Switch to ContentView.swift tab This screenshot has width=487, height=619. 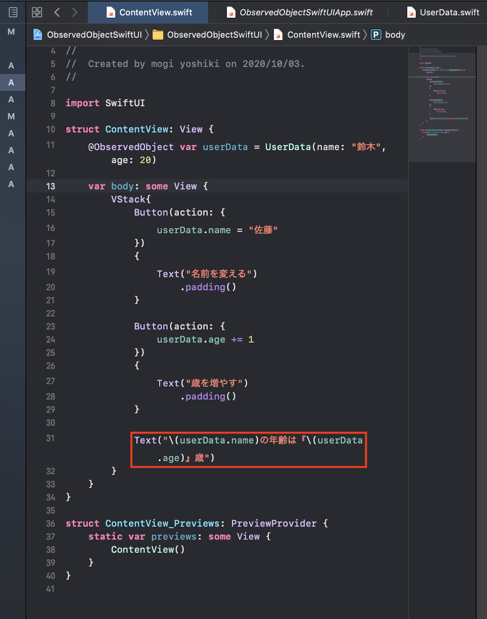(x=148, y=12)
